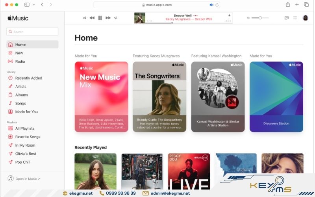This screenshot has height=197, width=315.
Task: Open the second Recently Played album cover
Action: pos(142,171)
